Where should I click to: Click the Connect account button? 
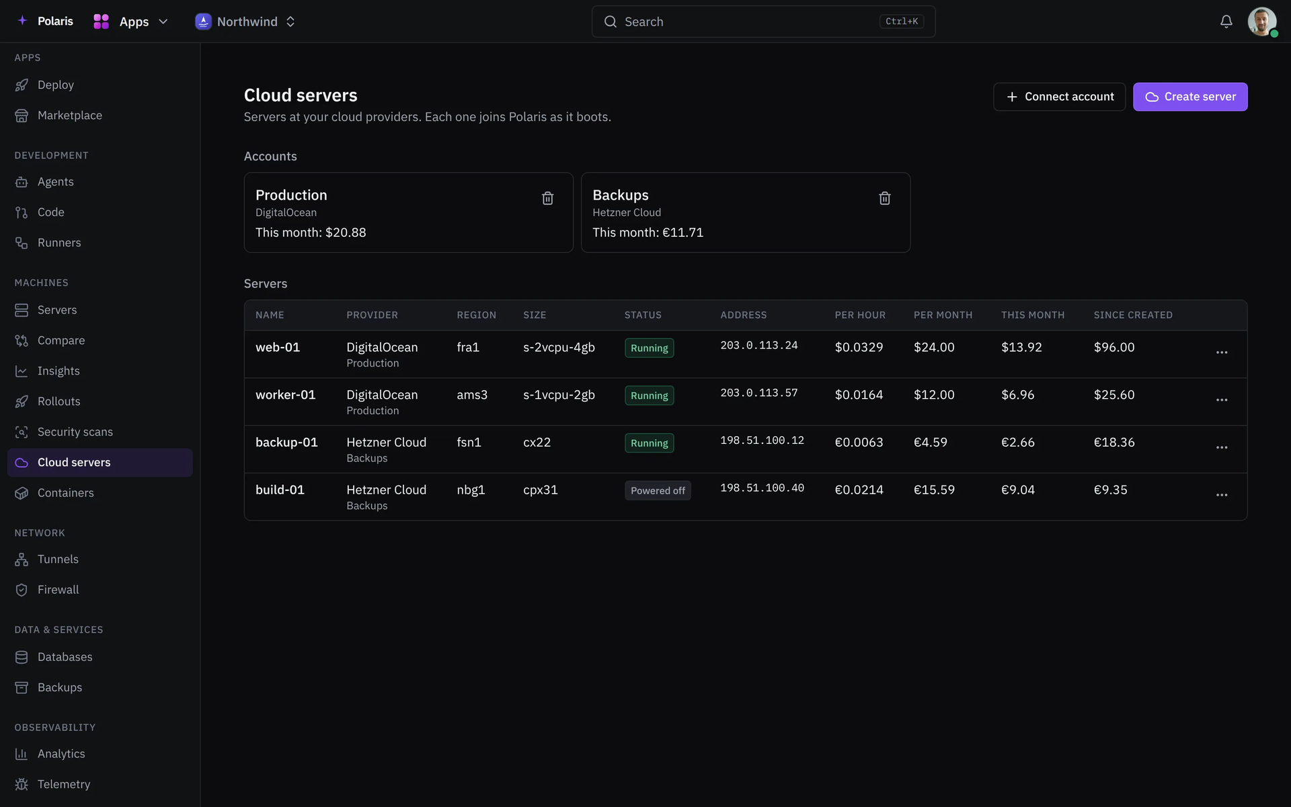(1059, 97)
